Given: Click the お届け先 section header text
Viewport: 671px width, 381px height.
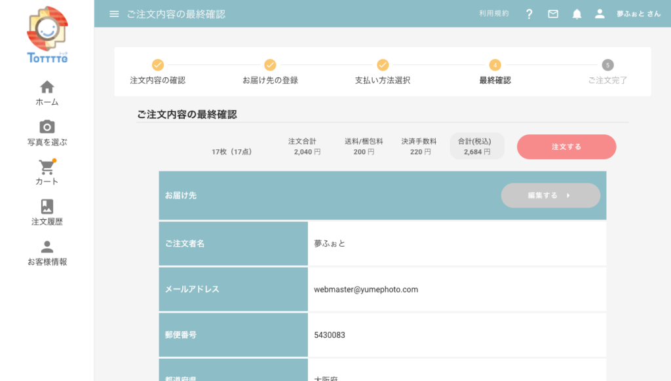Looking at the screenshot, I should click(x=181, y=196).
